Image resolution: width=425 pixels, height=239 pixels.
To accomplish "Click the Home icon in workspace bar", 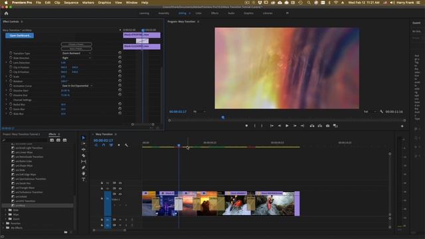I will click(x=6, y=13).
